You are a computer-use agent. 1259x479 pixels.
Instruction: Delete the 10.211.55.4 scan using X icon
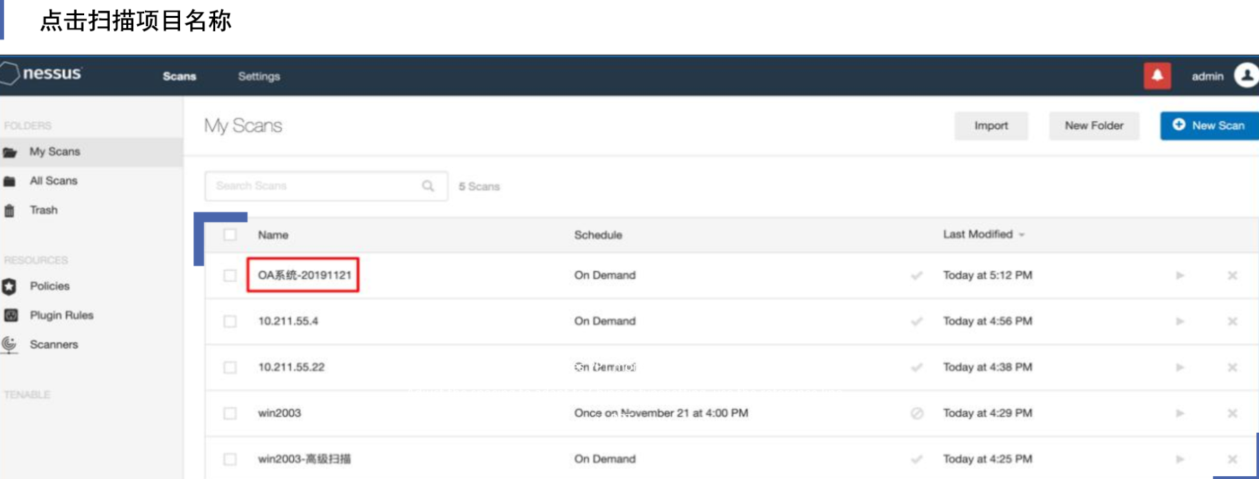coord(1232,322)
